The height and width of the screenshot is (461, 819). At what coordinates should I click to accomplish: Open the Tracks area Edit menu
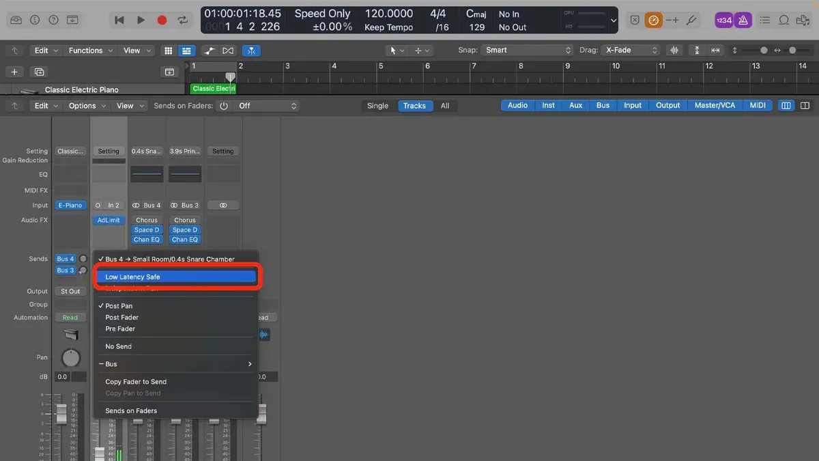click(x=46, y=51)
